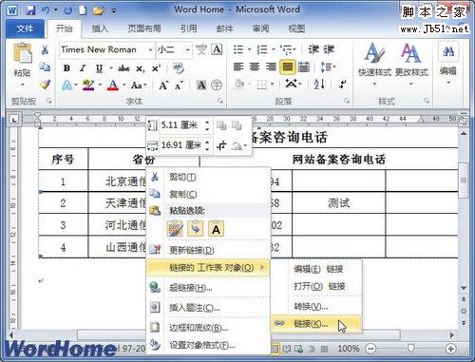Expand font color dropdown arrow
The width and height of the screenshot is (475, 362).
(x=124, y=85)
